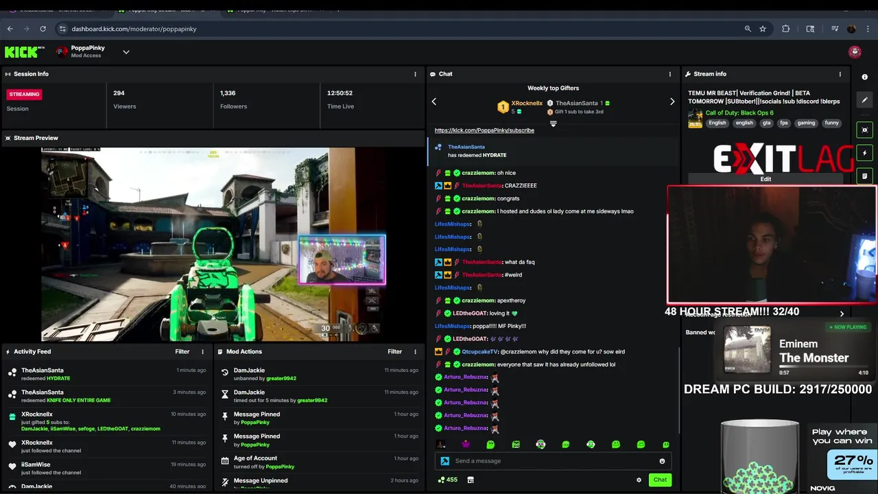Select the funny stream tag
The image size is (878, 494).
point(831,123)
